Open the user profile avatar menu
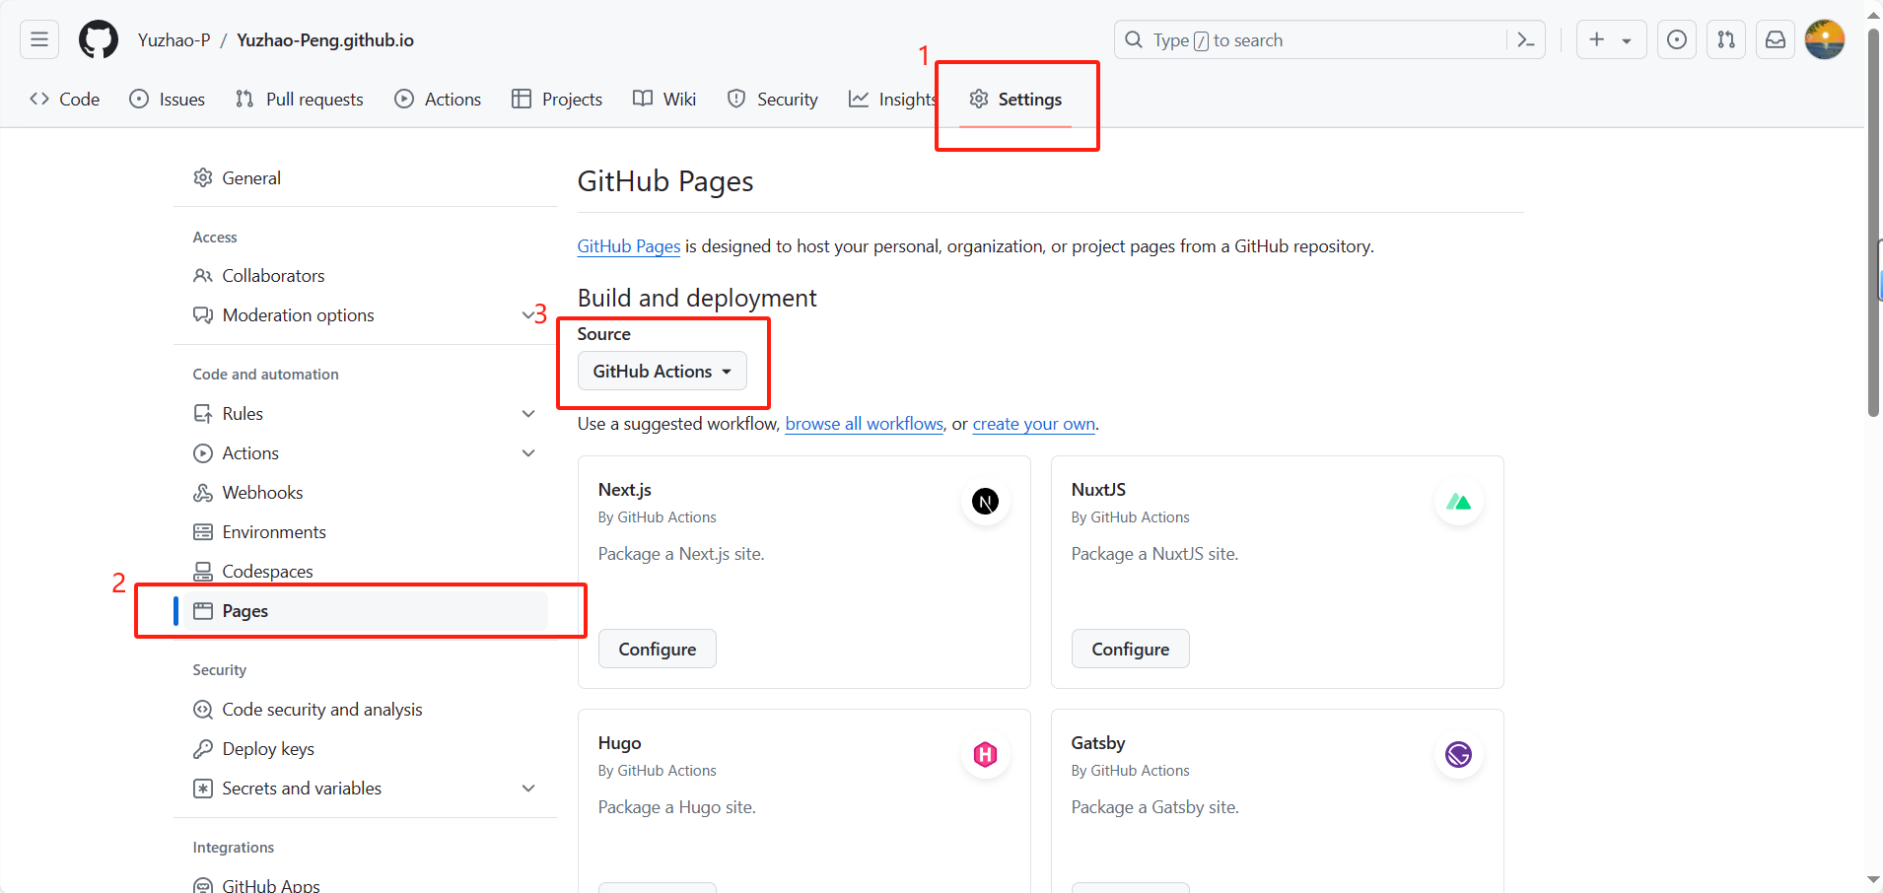Image resolution: width=1883 pixels, height=893 pixels. click(1825, 39)
